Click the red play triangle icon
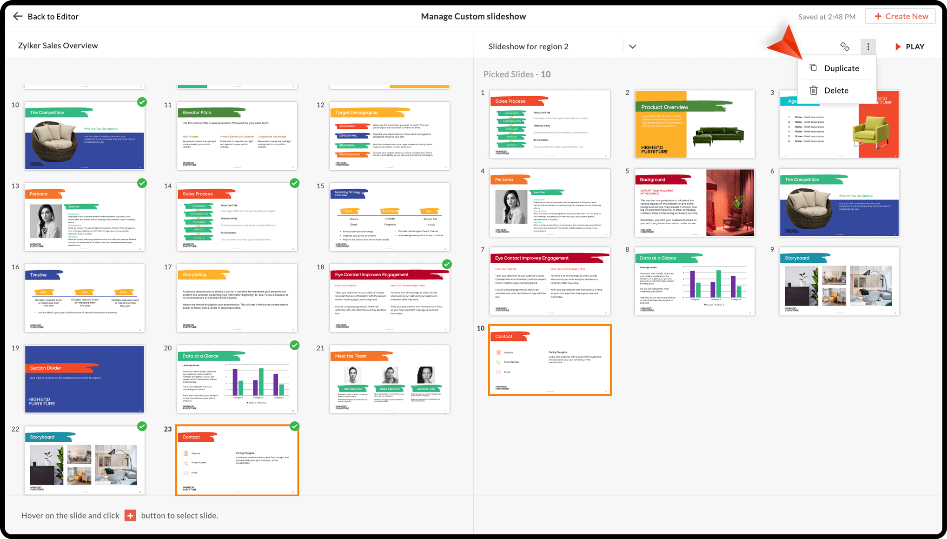Screen dimensions: 947x539 coord(898,47)
